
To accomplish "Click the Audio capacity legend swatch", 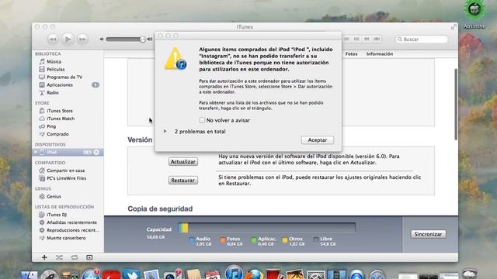I will tap(192, 240).
